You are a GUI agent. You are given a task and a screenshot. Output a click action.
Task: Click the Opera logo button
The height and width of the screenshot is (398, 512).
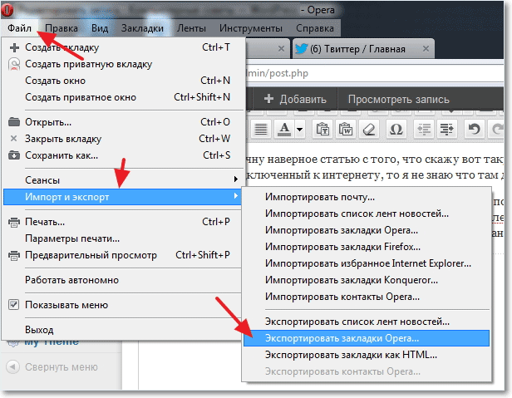click(x=7, y=10)
